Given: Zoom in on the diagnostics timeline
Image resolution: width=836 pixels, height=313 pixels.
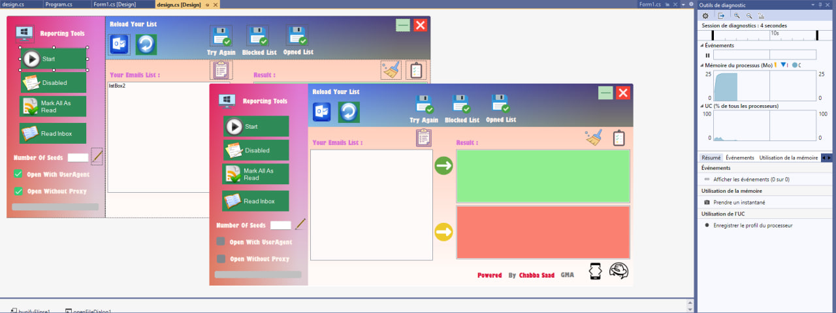Looking at the screenshot, I should pos(737,15).
